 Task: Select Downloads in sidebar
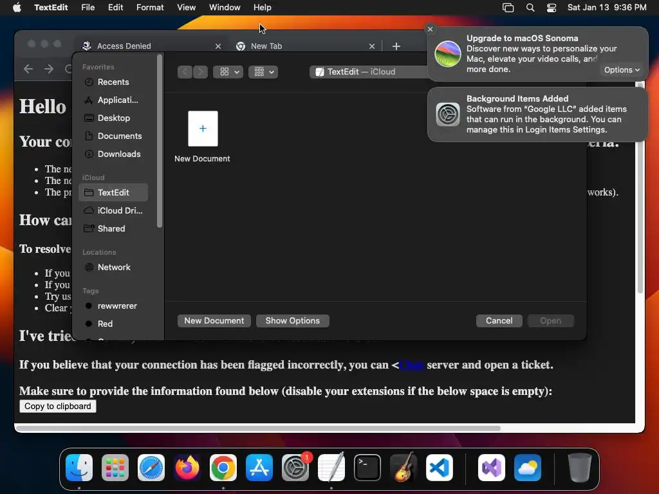pos(113,154)
